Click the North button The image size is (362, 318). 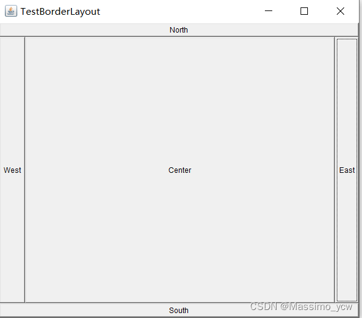pos(179,30)
